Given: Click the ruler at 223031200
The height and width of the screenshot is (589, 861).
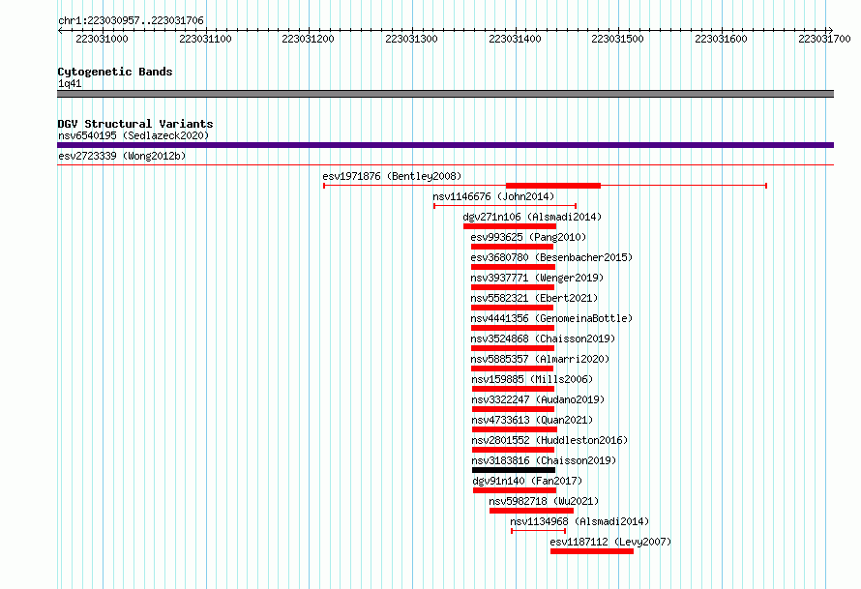Looking at the screenshot, I should 308,39.
